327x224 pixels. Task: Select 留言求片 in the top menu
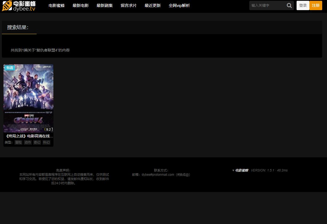click(129, 6)
